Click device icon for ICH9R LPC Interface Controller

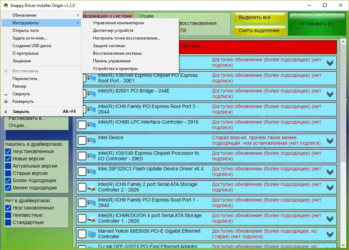point(91,125)
